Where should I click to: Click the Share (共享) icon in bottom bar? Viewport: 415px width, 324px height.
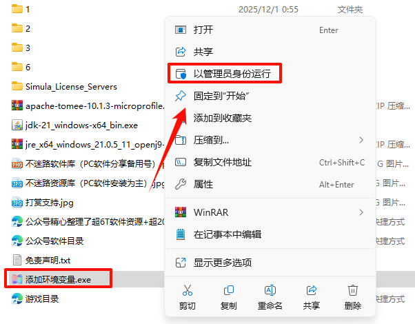click(312, 290)
